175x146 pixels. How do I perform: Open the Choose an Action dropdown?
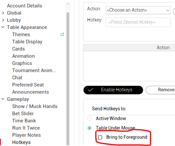click(138, 10)
